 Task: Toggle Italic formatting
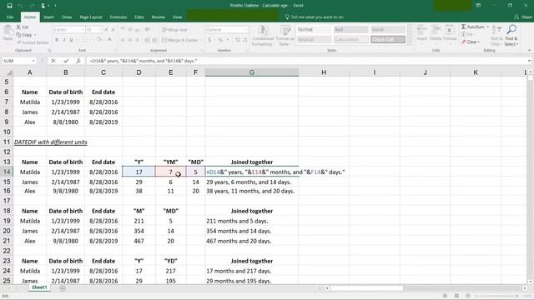pyautogui.click(x=64, y=40)
